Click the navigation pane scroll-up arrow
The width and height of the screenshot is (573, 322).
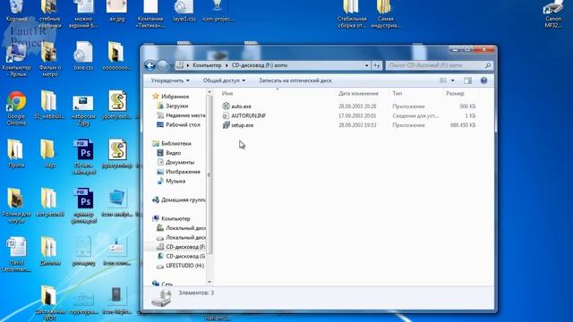point(210,91)
